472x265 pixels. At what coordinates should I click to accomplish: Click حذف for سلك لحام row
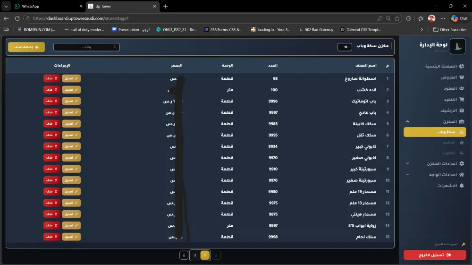52,236
